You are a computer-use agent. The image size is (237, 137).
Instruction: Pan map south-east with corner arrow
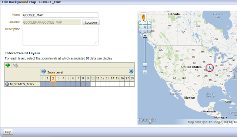click(x=149, y=31)
